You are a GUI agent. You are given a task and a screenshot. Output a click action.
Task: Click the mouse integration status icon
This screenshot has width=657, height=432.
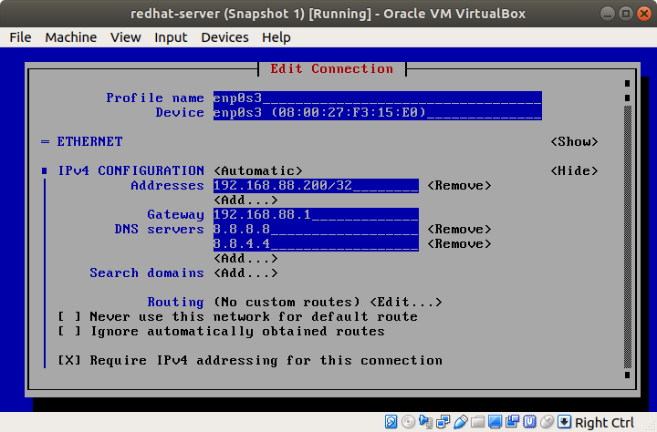tap(547, 422)
